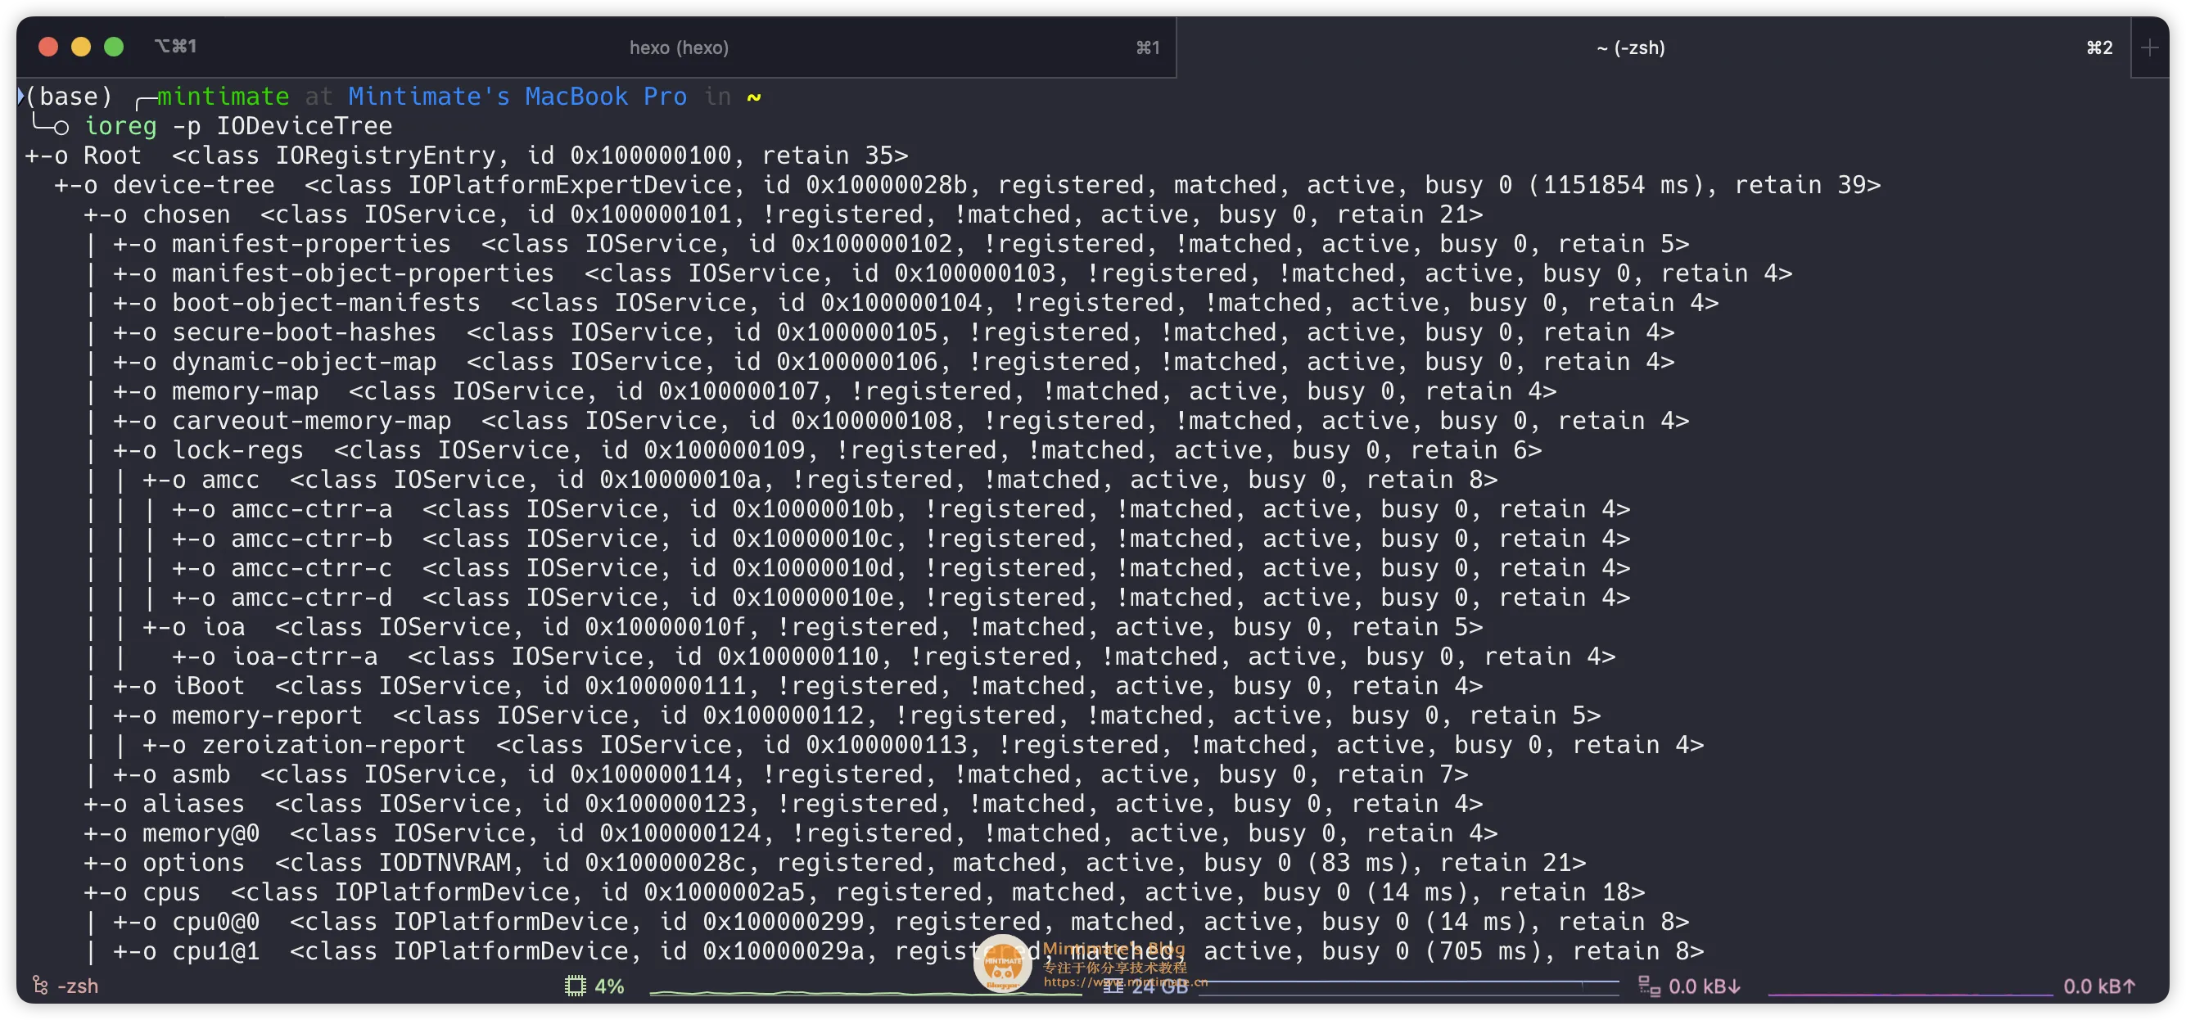Click the memory-map IOService line
Viewport: 2186px width, 1020px height.
pyautogui.click(x=245, y=392)
